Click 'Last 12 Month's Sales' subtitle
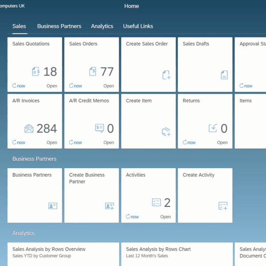The width and height of the screenshot is (266, 266). 147,256
